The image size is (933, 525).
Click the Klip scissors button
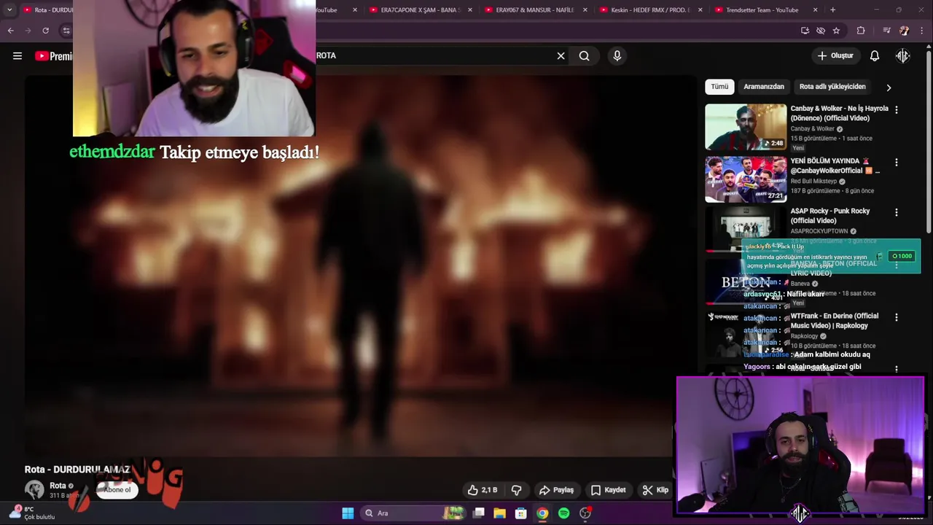pyautogui.click(x=655, y=490)
